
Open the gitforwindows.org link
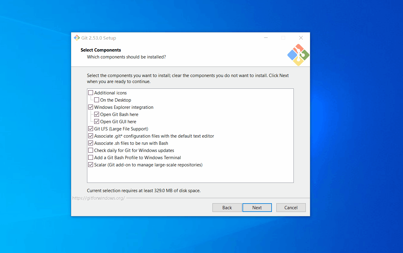coord(98,198)
